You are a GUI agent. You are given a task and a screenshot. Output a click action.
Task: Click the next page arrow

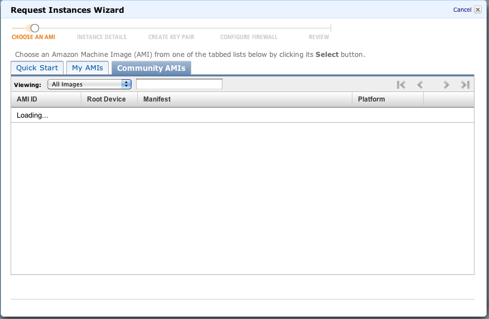click(x=446, y=85)
